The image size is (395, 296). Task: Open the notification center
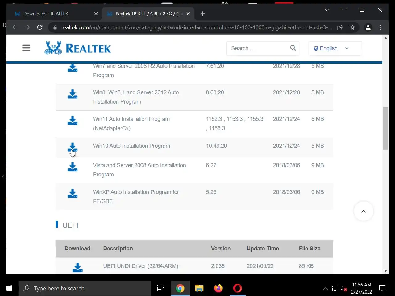pyautogui.click(x=382, y=289)
